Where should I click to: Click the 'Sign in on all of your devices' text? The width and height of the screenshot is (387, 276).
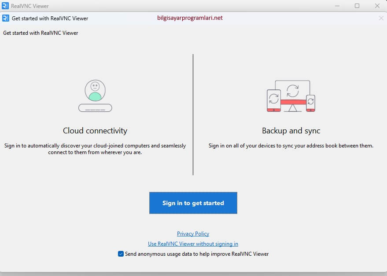(291, 146)
